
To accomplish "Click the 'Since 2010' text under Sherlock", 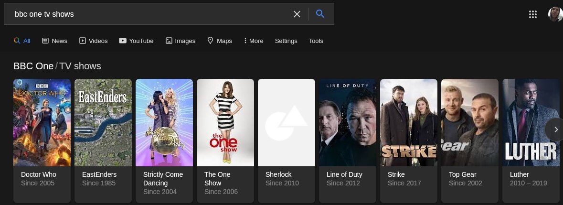I will click(x=282, y=183).
